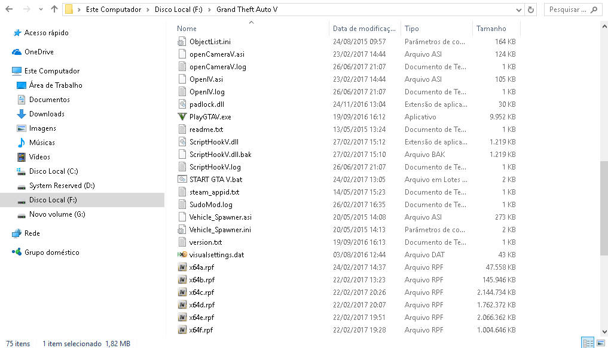Select PlayGTAV.exe application icon

tap(182, 116)
